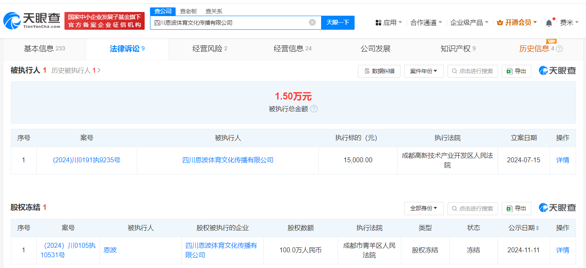Open 全部身份 dropdown filter
Screen dimensions: 586x268
(x=424, y=209)
